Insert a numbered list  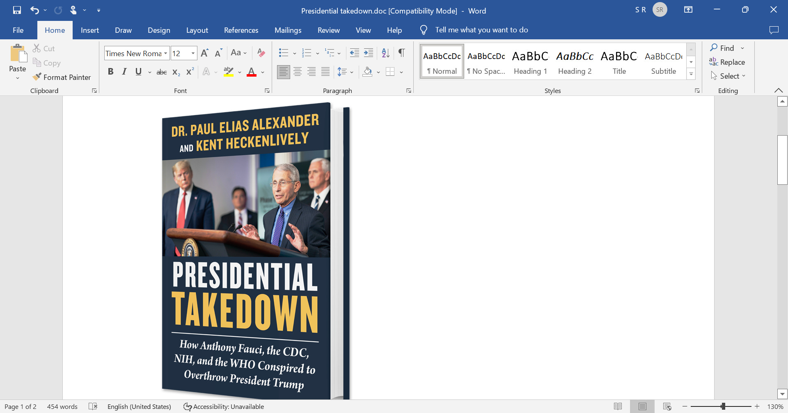tap(307, 53)
